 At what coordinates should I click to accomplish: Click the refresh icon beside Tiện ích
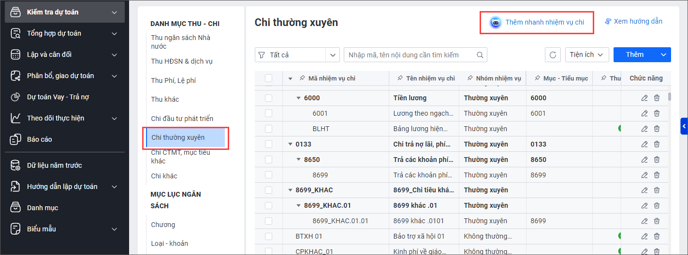tap(553, 55)
